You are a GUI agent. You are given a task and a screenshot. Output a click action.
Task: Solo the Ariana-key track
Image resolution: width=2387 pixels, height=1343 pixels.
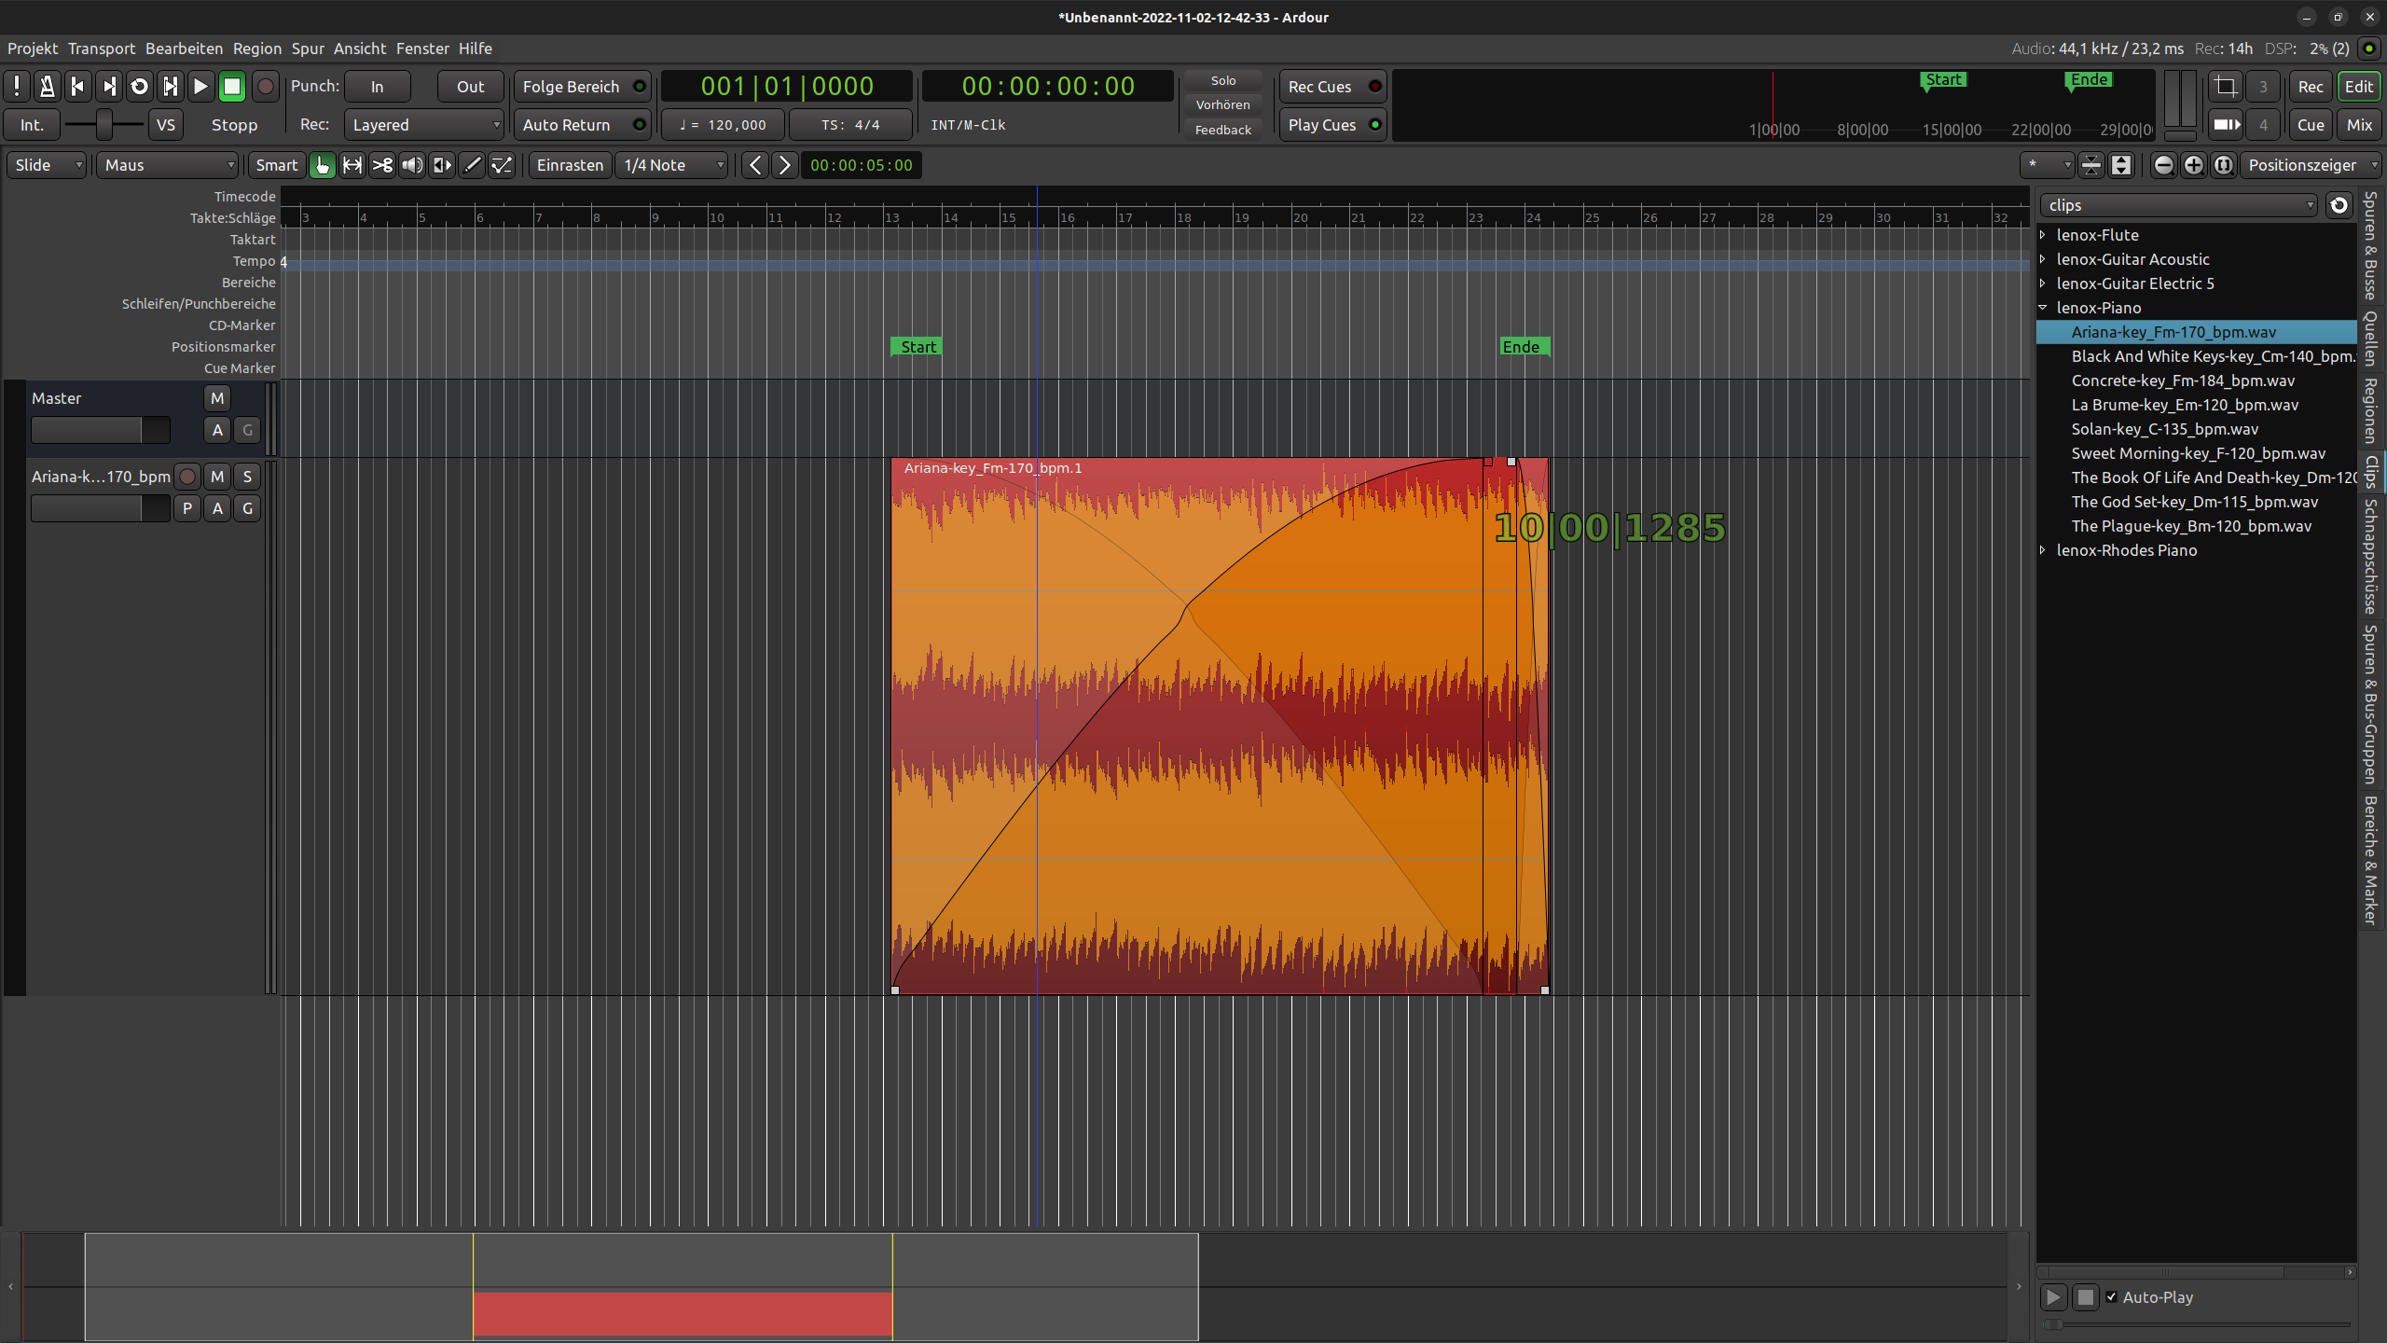[x=247, y=477]
